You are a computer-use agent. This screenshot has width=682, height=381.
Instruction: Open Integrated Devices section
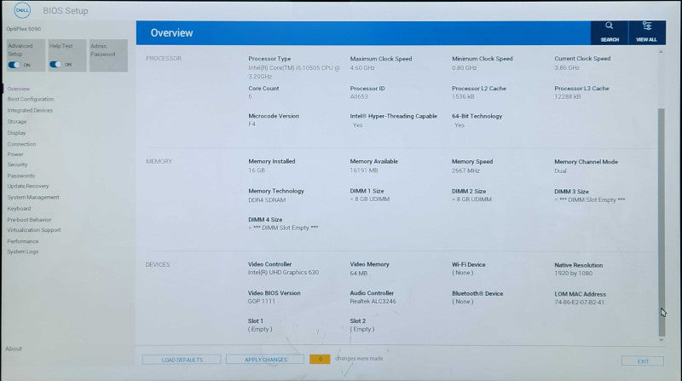point(30,111)
